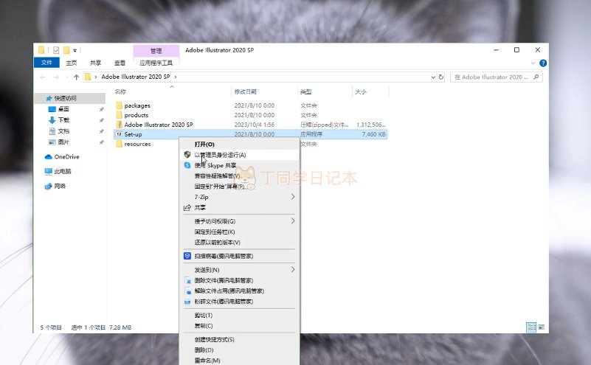Viewport: 591px width, 365px height.
Task: Click 固定到任务栏(K) entry
Action: (x=240, y=232)
